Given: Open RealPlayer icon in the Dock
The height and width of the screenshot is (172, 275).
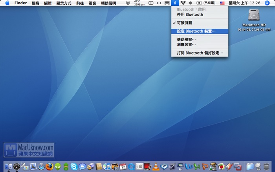Looking at the screenshot, I should point(164,167).
